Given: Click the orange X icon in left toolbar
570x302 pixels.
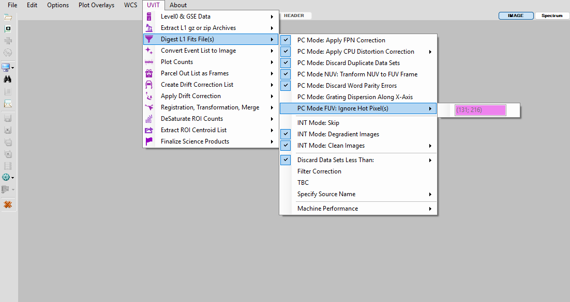Looking at the screenshot, I should coord(8,205).
